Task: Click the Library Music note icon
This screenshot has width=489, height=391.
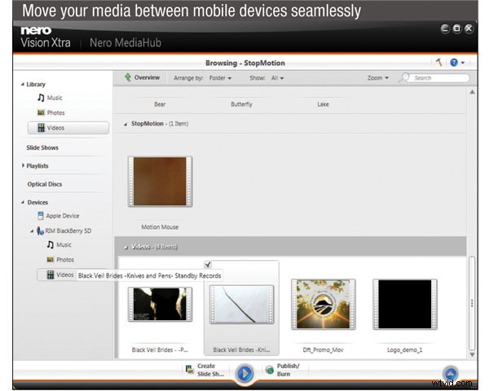Action: [x=41, y=98]
